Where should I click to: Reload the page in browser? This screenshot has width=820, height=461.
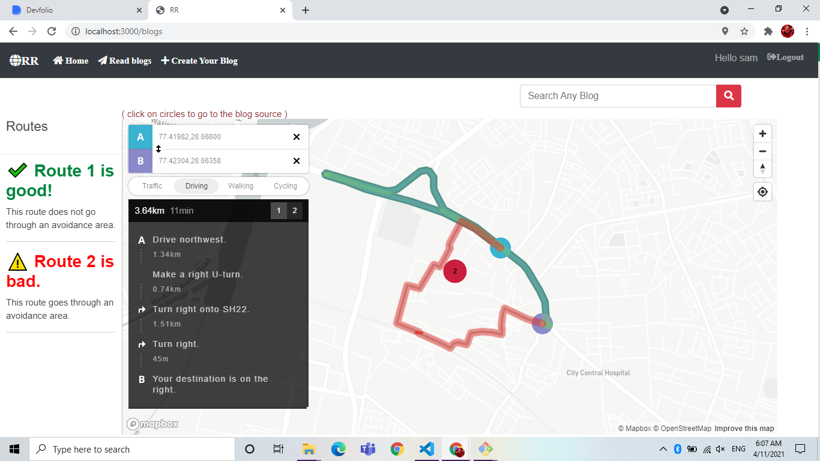[52, 31]
